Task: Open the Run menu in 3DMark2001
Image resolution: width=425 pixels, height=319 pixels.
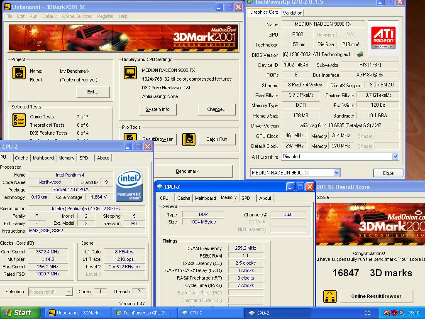Action: [33, 16]
